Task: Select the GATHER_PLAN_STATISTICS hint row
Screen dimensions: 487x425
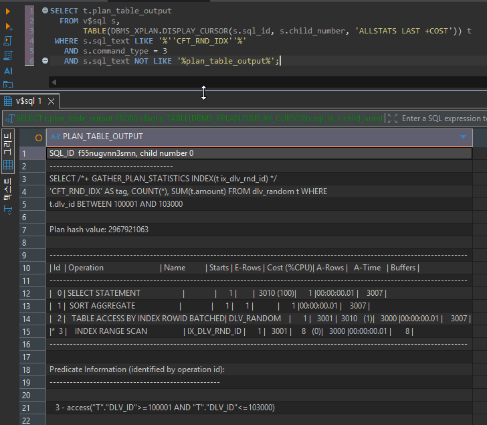Action: pos(259,179)
